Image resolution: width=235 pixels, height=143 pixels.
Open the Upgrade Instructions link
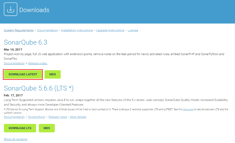(x=110, y=30)
